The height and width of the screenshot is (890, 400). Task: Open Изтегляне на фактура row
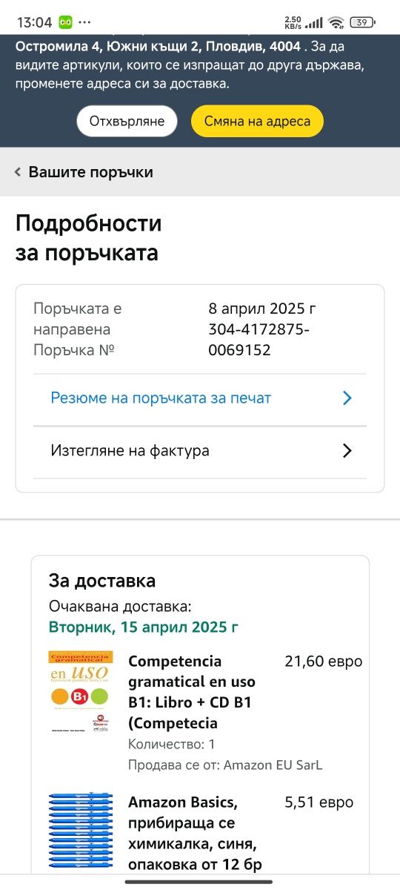(200, 451)
